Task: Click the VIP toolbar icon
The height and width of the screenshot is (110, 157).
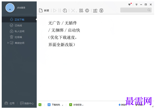Action: [95, 10]
